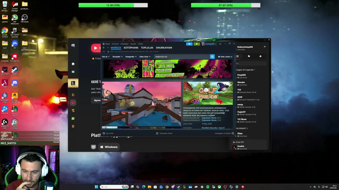Select Legends of Runeterra icon in Riot sidebar
Screen dimensions: 339x190
[73, 126]
